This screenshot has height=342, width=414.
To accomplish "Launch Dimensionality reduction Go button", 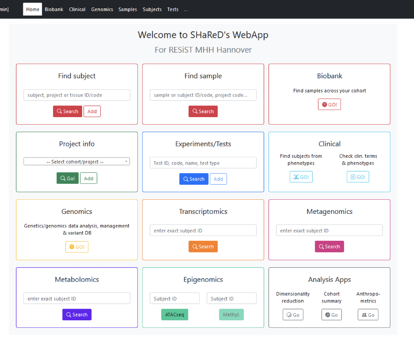I will pos(293,315).
